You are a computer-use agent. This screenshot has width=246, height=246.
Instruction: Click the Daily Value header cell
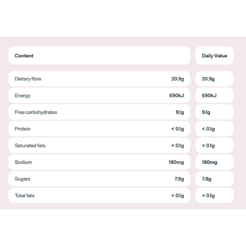214,55
